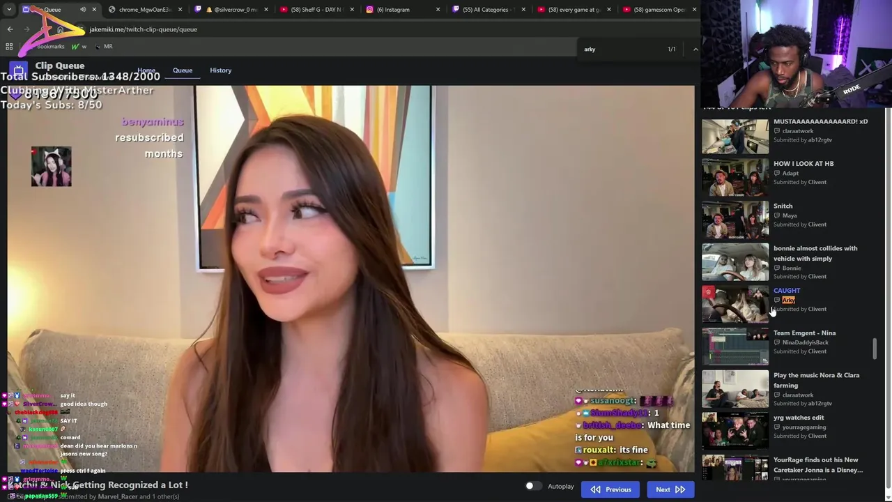This screenshot has height=502, width=892.
Task: Play the Snitch clip thumbnail
Action: click(735, 220)
